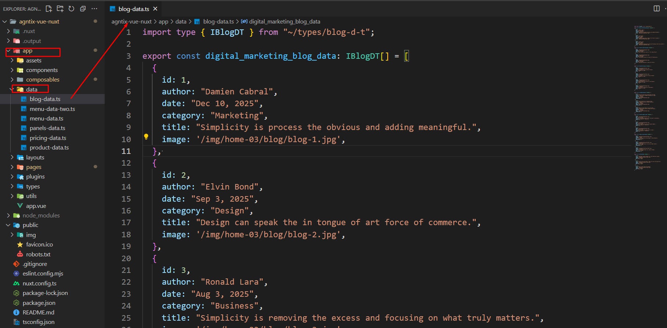Close the blog-data.ts tab
667x328 pixels.
pyautogui.click(x=155, y=9)
